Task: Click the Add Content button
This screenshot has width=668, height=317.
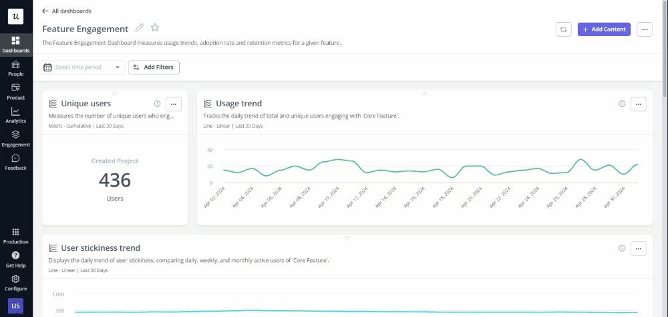Action: coord(604,29)
